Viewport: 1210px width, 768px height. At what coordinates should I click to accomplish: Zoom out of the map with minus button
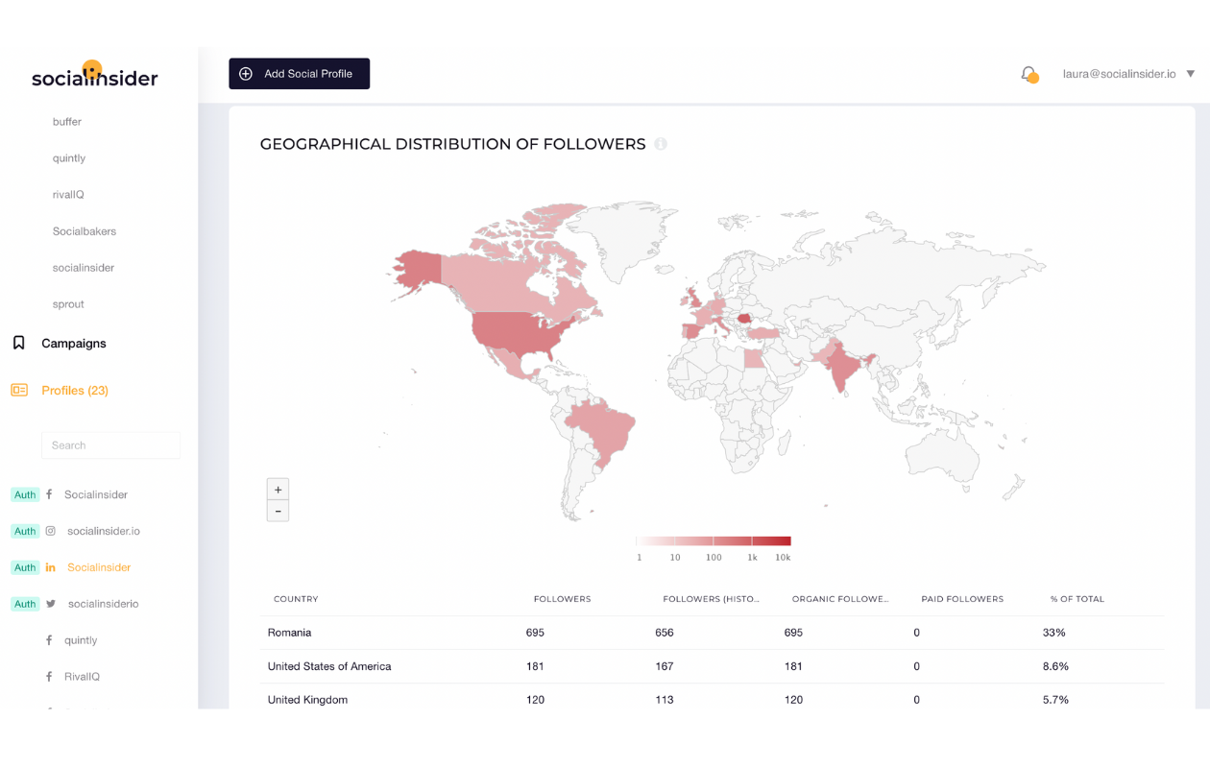[278, 511]
